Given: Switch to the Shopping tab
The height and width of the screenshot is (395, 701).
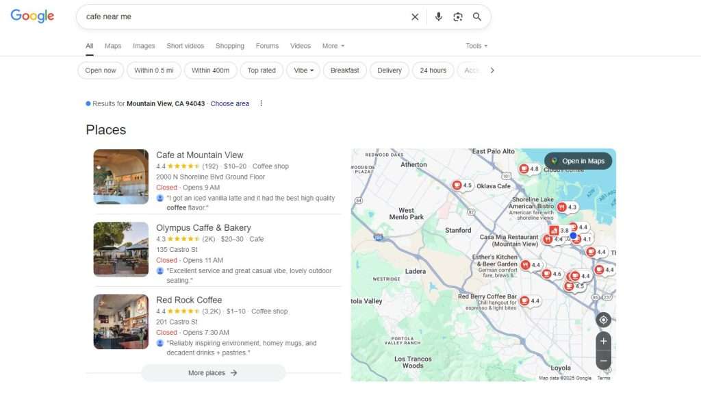Looking at the screenshot, I should coord(230,46).
